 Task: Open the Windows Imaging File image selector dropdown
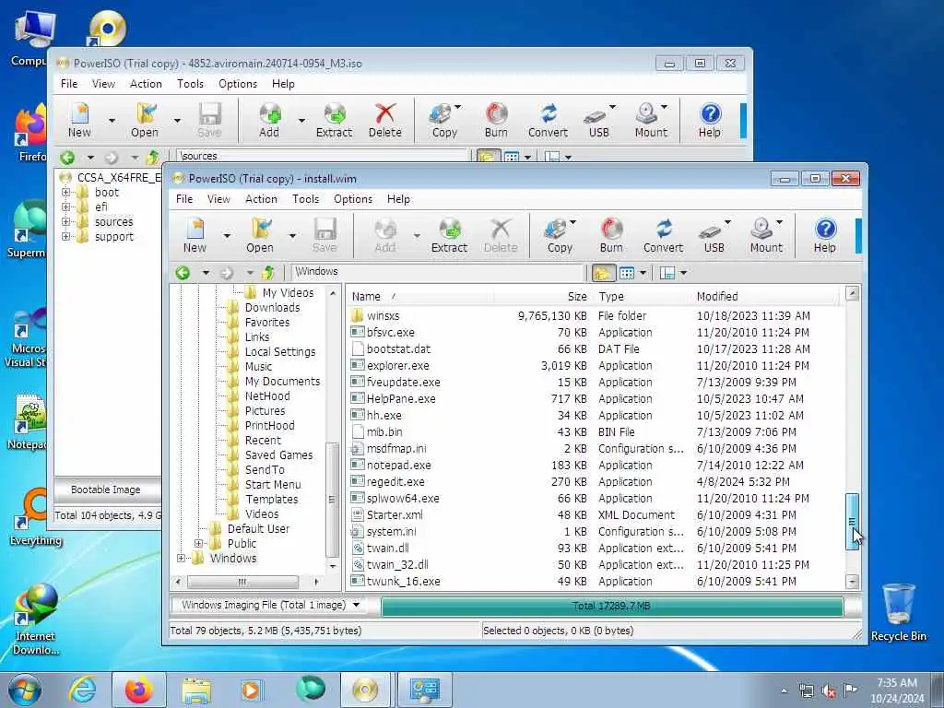(x=357, y=605)
